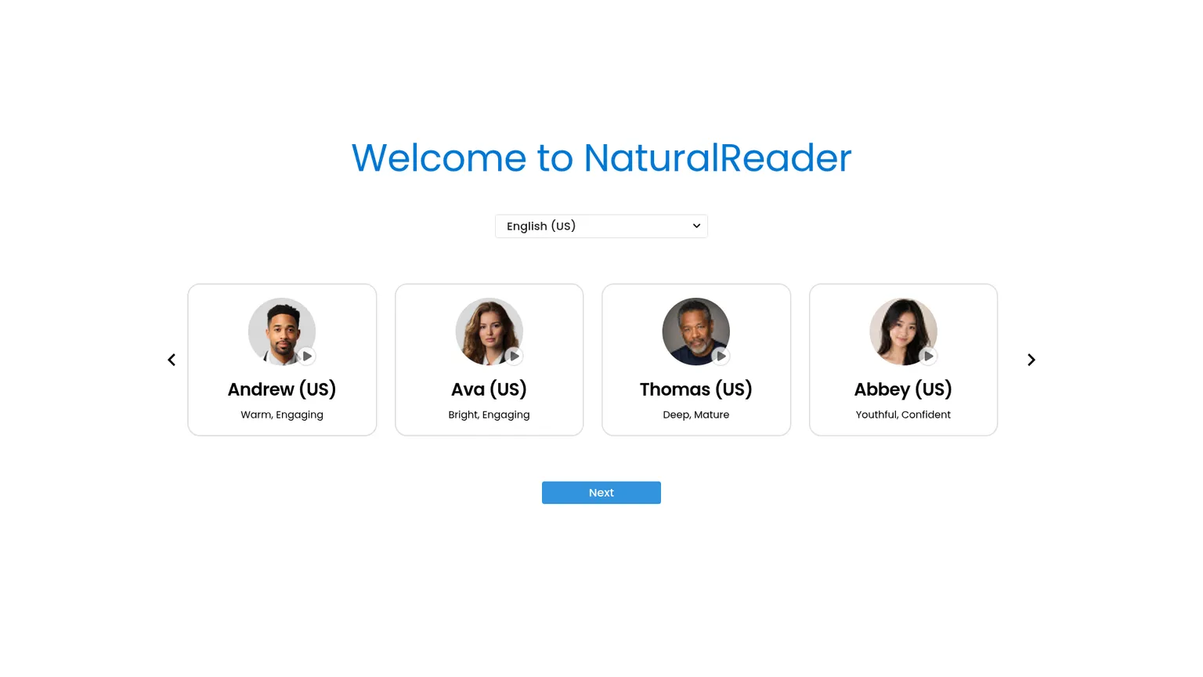Image resolution: width=1203 pixels, height=677 pixels.
Task: Click the "Deep, Mature" description
Action: [x=696, y=415]
